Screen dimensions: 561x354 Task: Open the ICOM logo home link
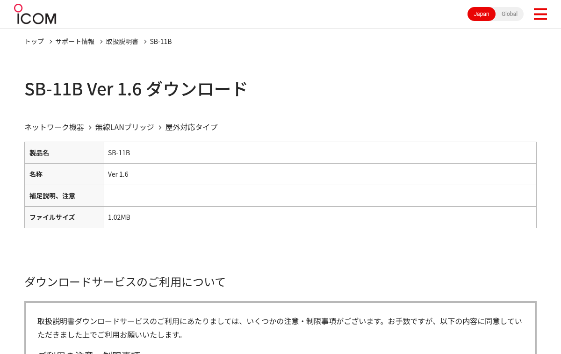[35, 14]
